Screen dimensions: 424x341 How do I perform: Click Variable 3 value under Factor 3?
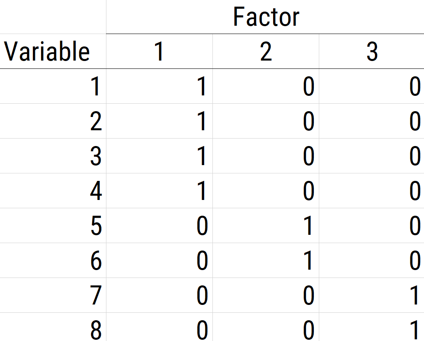click(x=415, y=156)
